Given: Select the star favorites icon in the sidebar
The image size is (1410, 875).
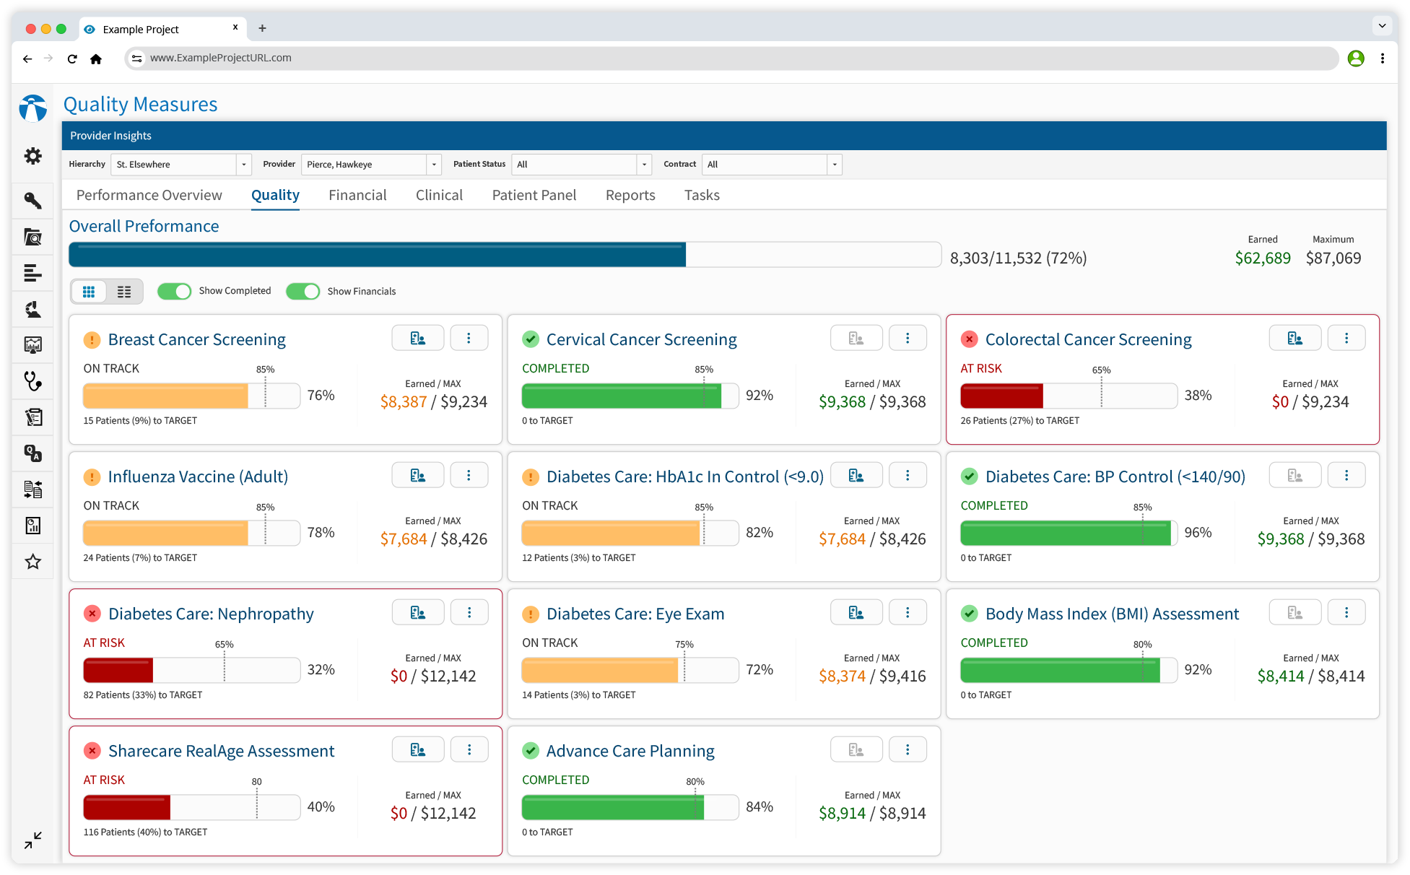Looking at the screenshot, I should tap(33, 562).
